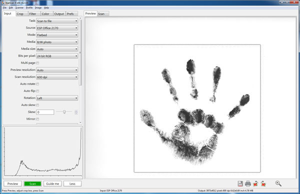Viewport: 300px width, 194px height.
Task: Open the Scanner menu
Action: [19, 7]
